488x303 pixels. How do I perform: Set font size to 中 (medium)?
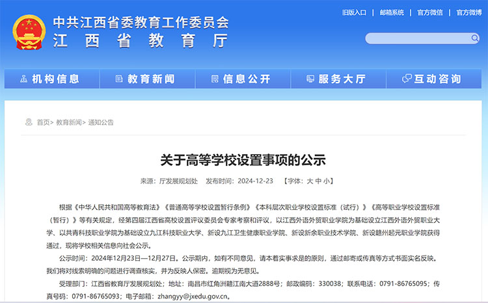coord(319,181)
